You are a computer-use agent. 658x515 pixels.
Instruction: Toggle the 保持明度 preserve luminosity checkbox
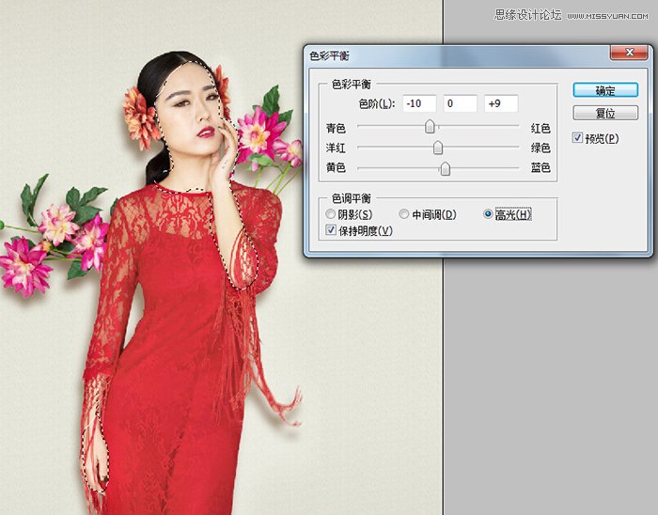(x=331, y=230)
